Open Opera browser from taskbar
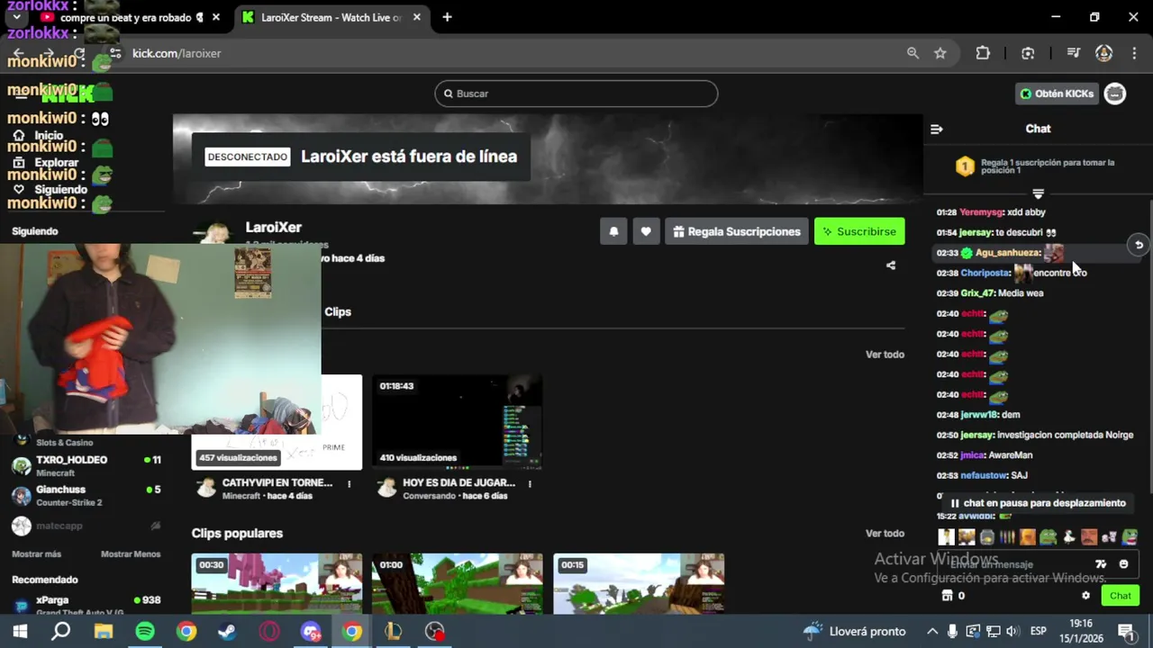 point(269,632)
